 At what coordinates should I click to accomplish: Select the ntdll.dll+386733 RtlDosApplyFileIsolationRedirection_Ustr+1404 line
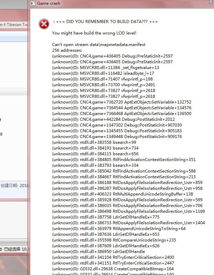coord(129,223)
